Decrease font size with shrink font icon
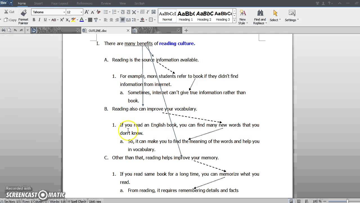The height and width of the screenshot is (203, 360). pyautogui.click(x=93, y=12)
